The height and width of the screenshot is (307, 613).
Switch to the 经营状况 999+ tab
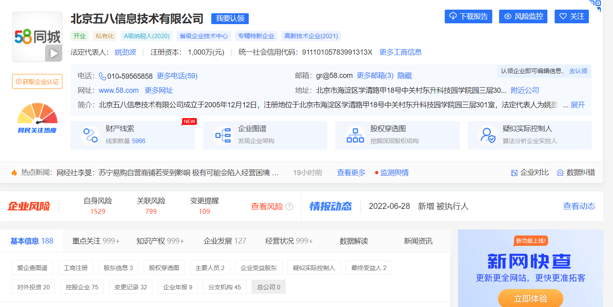pos(289,241)
